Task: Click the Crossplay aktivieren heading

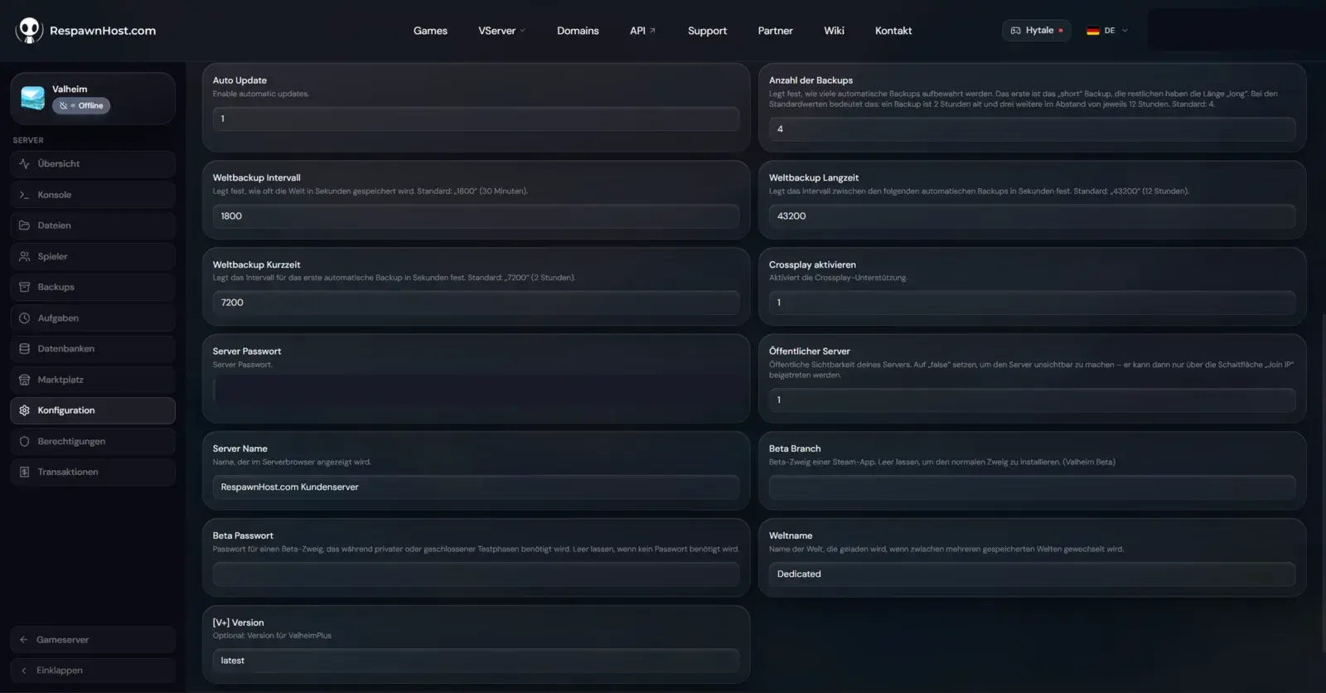Action: pos(812,265)
